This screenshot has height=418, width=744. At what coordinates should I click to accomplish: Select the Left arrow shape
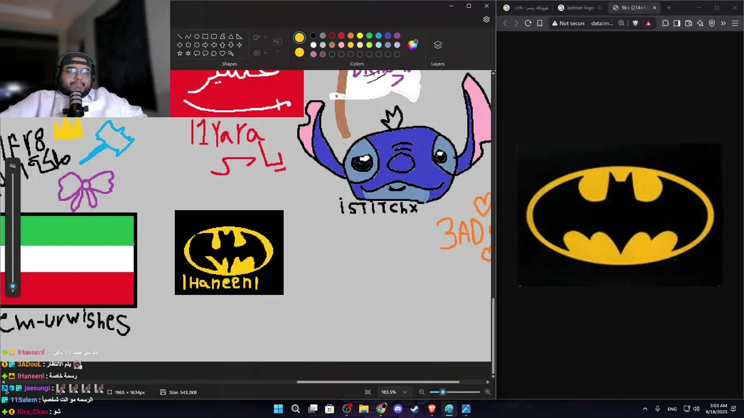click(x=214, y=45)
